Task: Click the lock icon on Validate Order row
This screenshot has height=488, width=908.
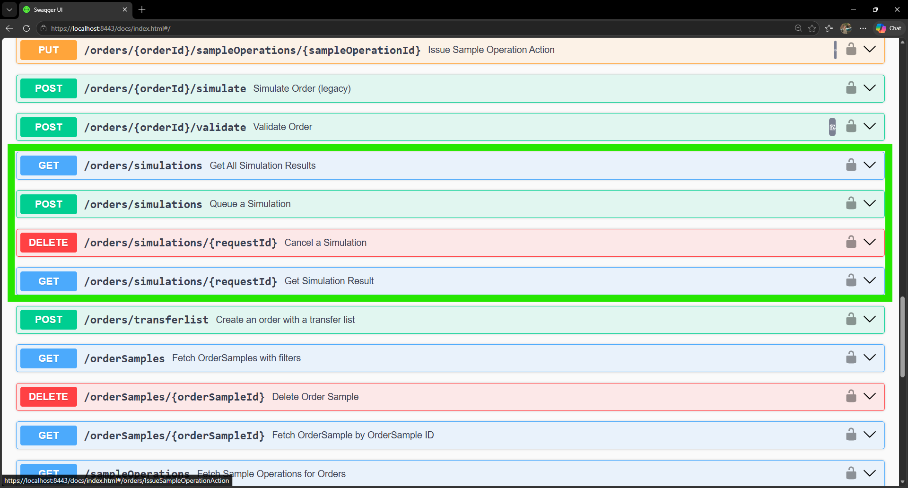Action: point(851,126)
